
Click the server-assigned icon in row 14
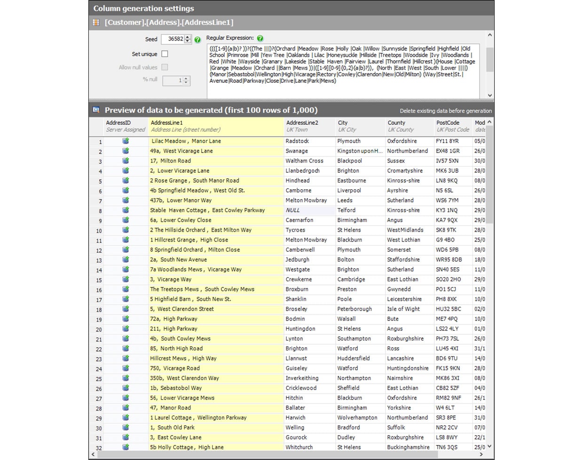click(x=126, y=269)
